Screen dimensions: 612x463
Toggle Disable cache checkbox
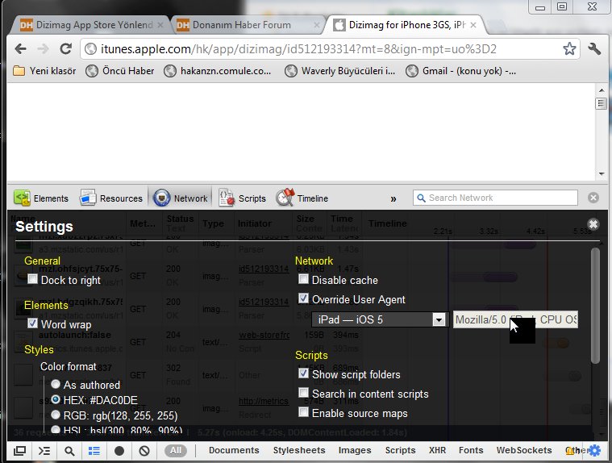(x=303, y=279)
